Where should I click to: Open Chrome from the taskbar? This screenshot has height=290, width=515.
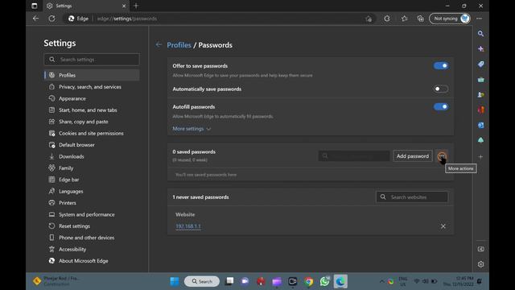(308, 281)
